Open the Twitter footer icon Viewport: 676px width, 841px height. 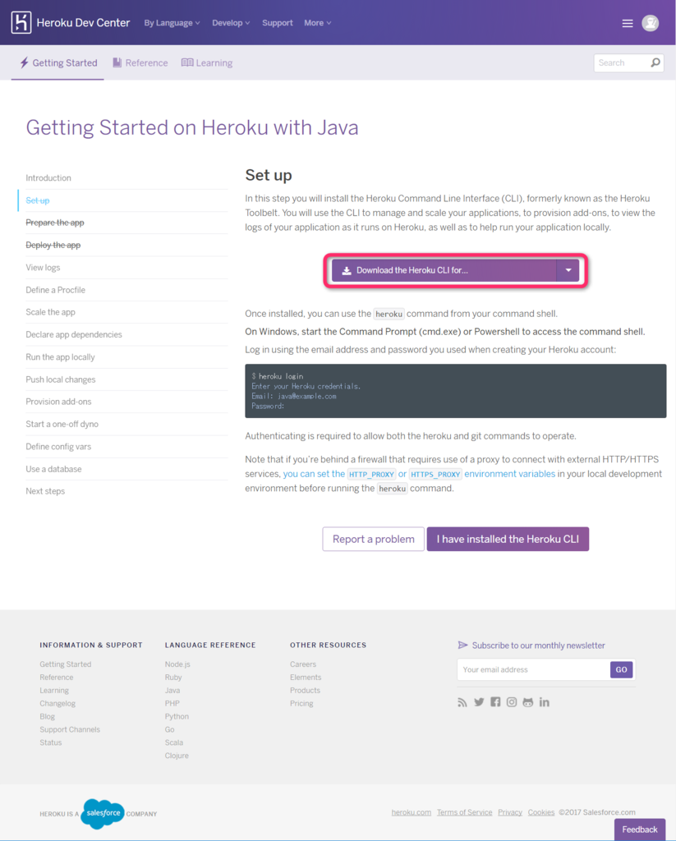click(479, 702)
